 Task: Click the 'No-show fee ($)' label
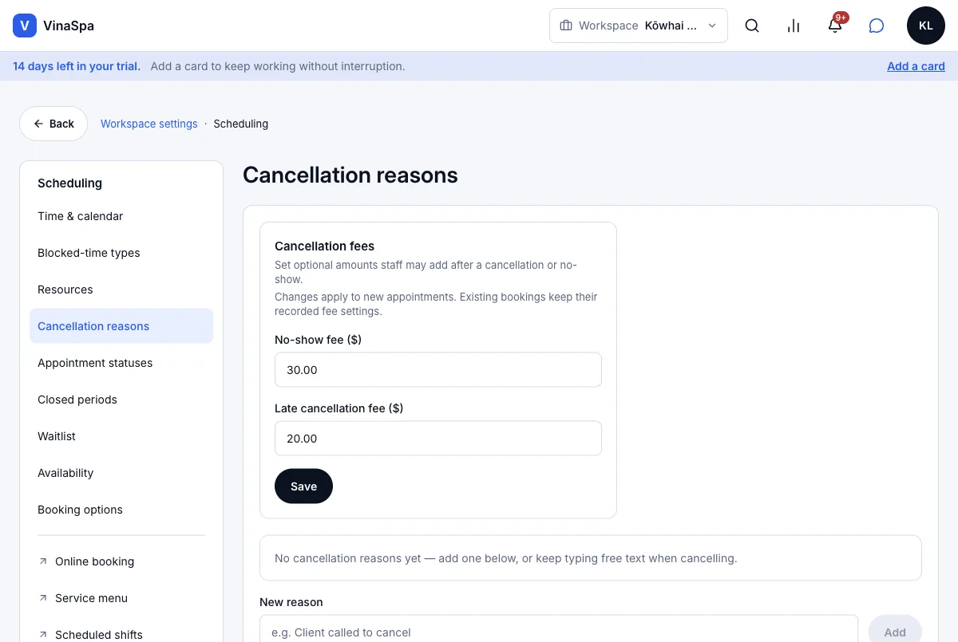tap(319, 340)
